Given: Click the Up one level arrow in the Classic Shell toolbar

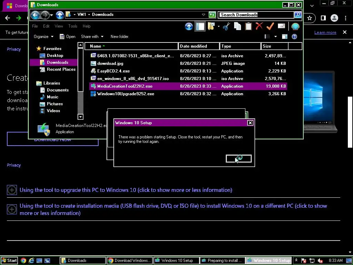Looking at the screenshot, I should pyautogui.click(x=189, y=26).
